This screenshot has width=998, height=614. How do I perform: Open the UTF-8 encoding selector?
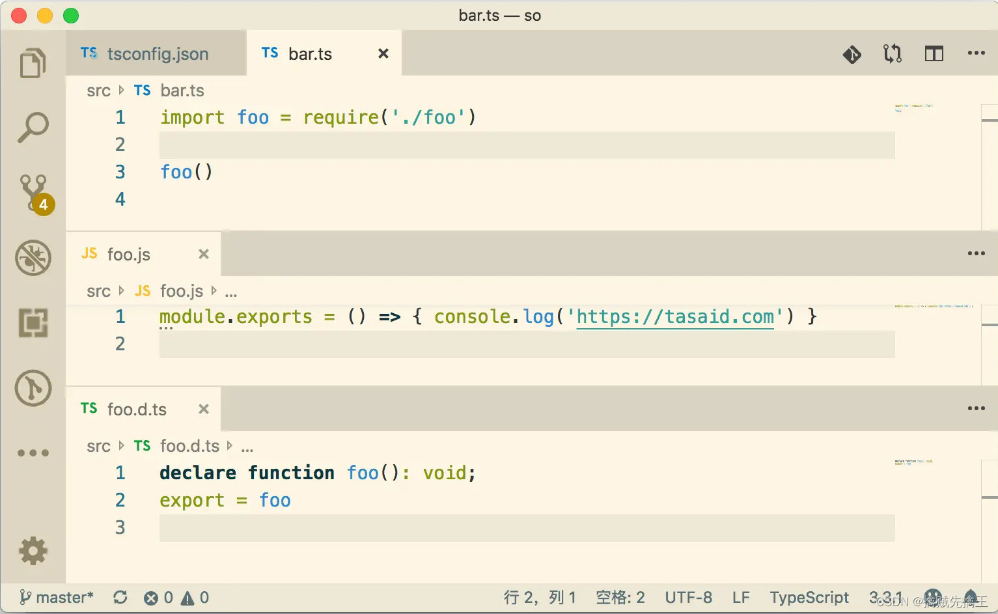pyautogui.click(x=688, y=597)
